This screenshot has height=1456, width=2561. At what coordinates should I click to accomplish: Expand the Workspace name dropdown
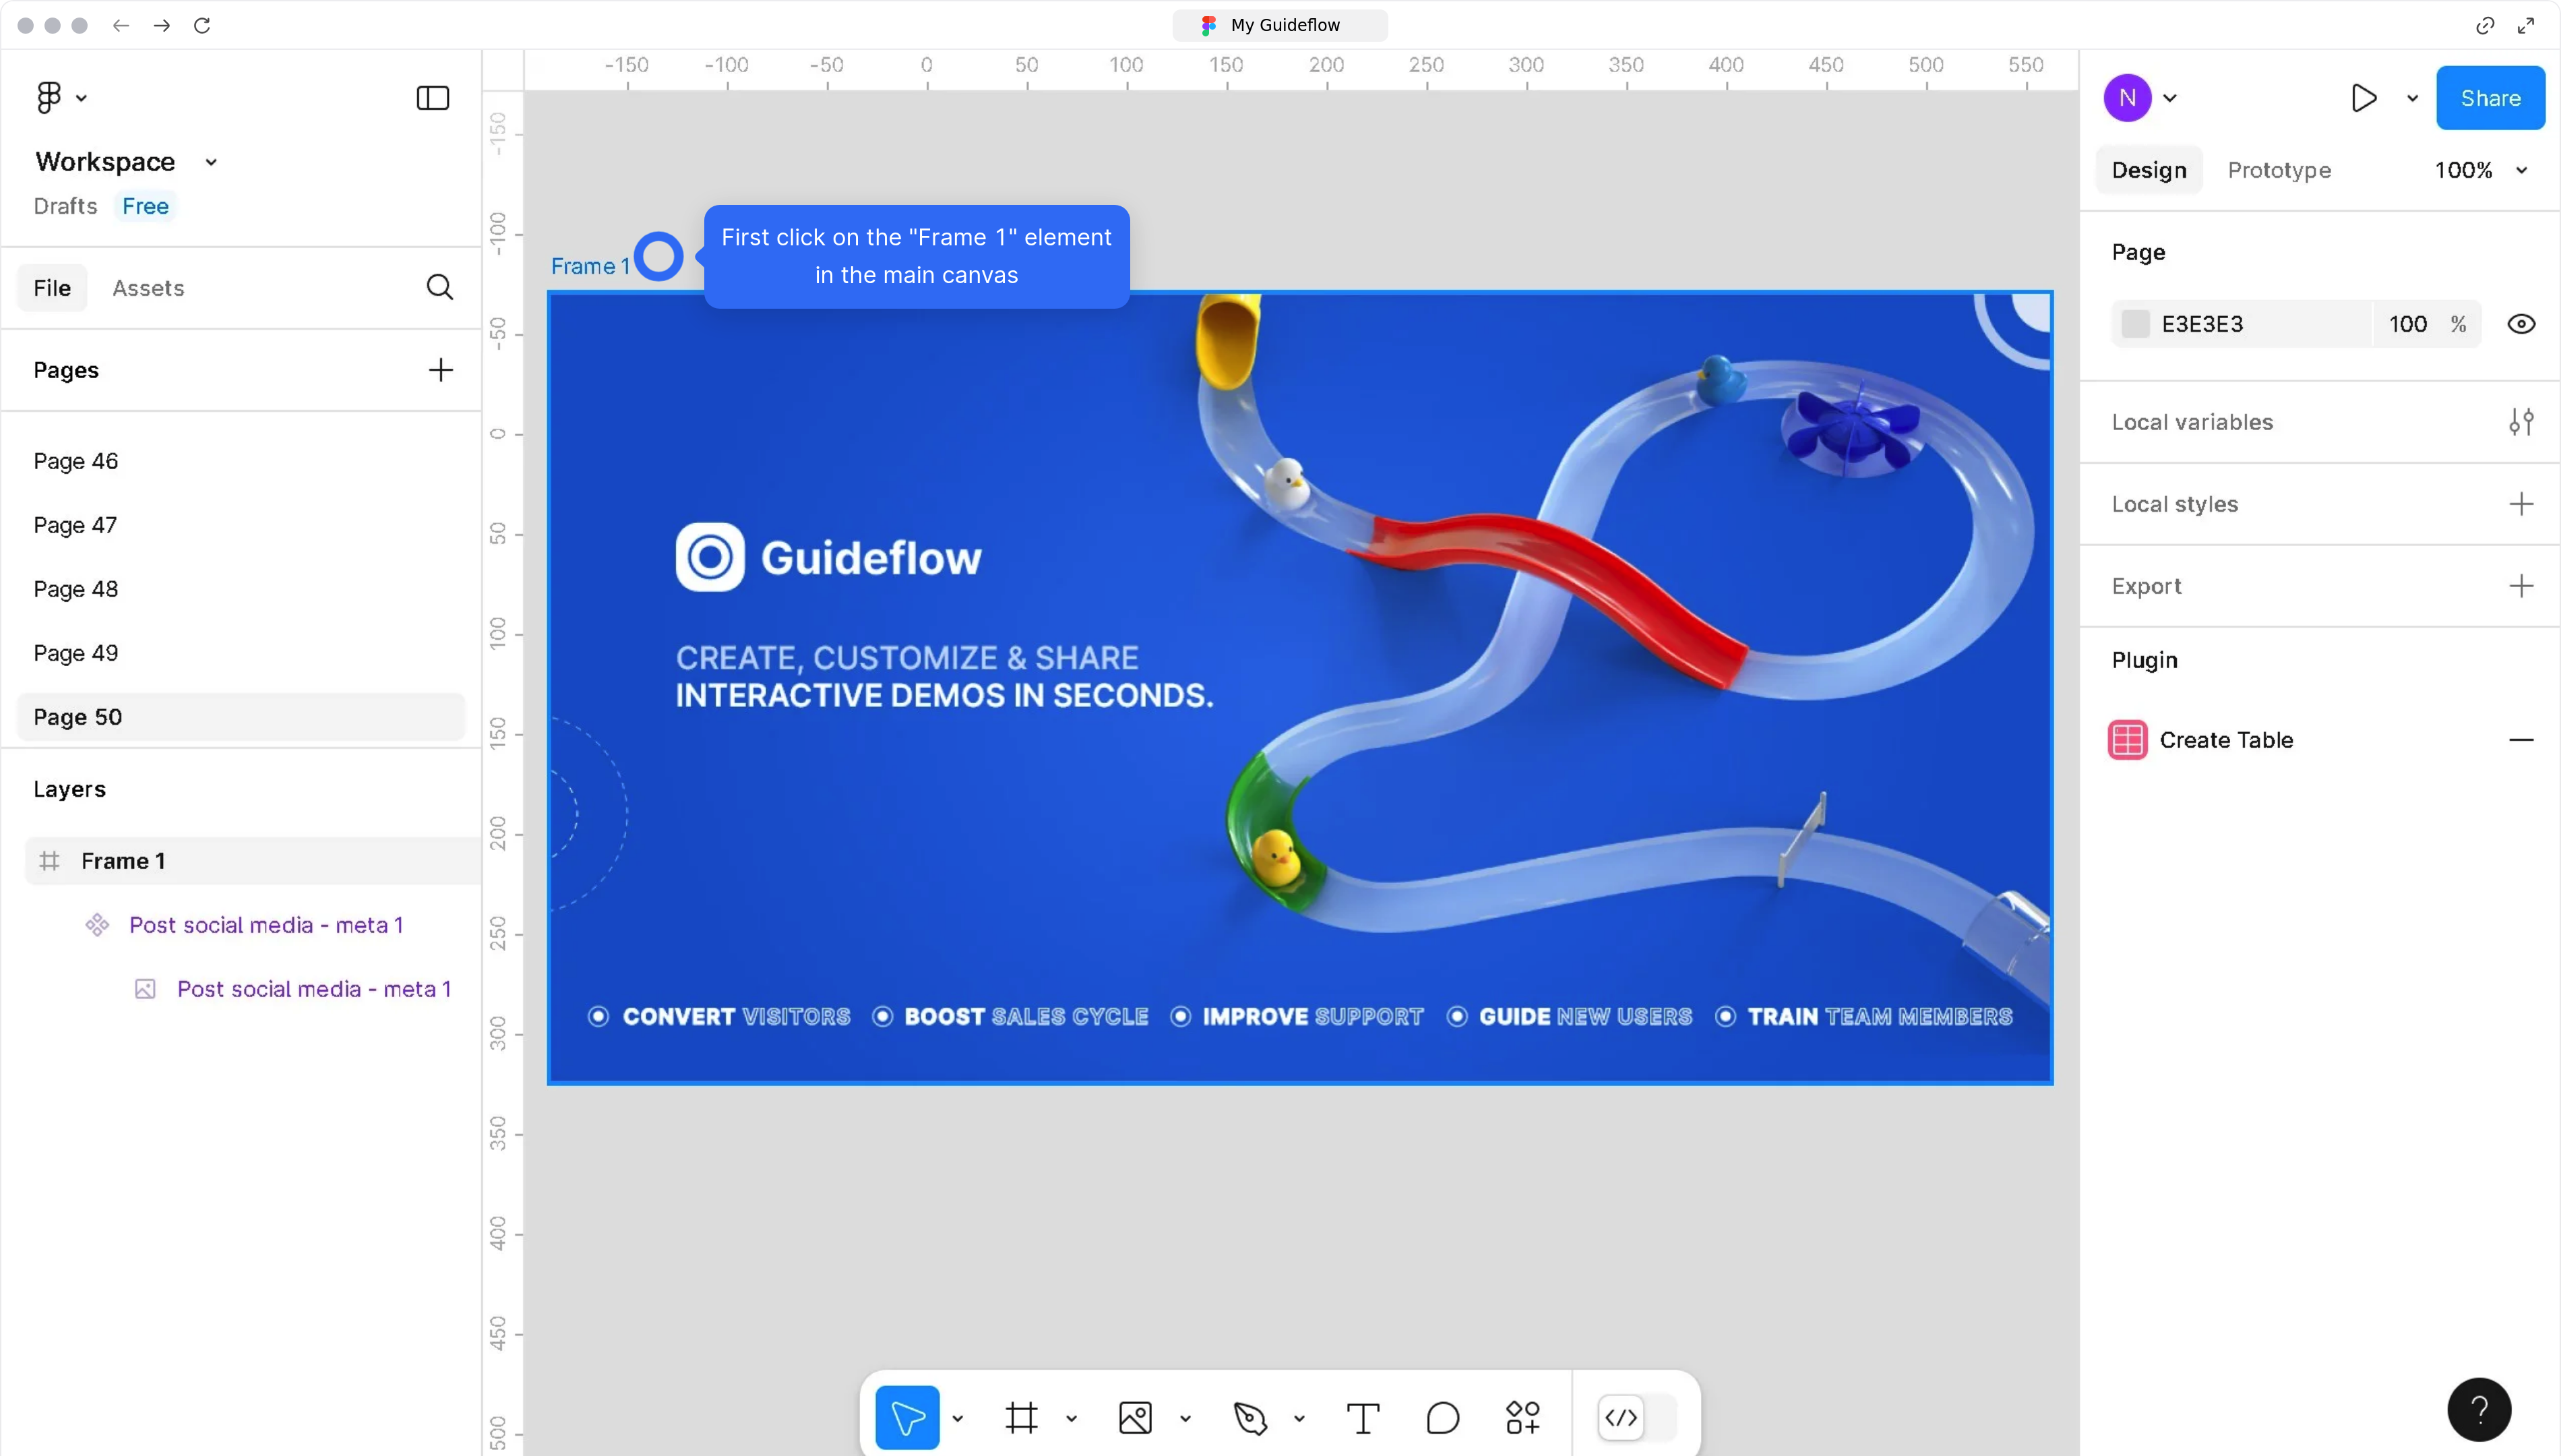(x=211, y=162)
